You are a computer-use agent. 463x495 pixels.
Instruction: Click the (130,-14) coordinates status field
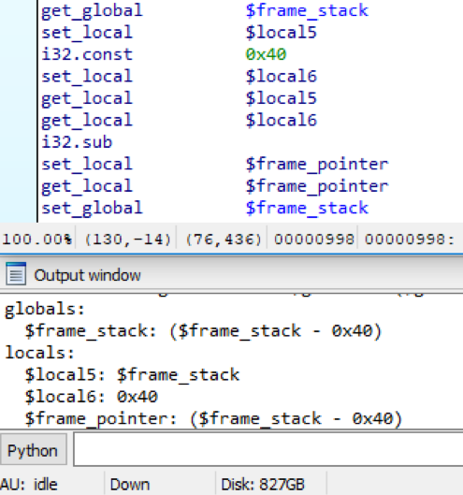point(127,240)
